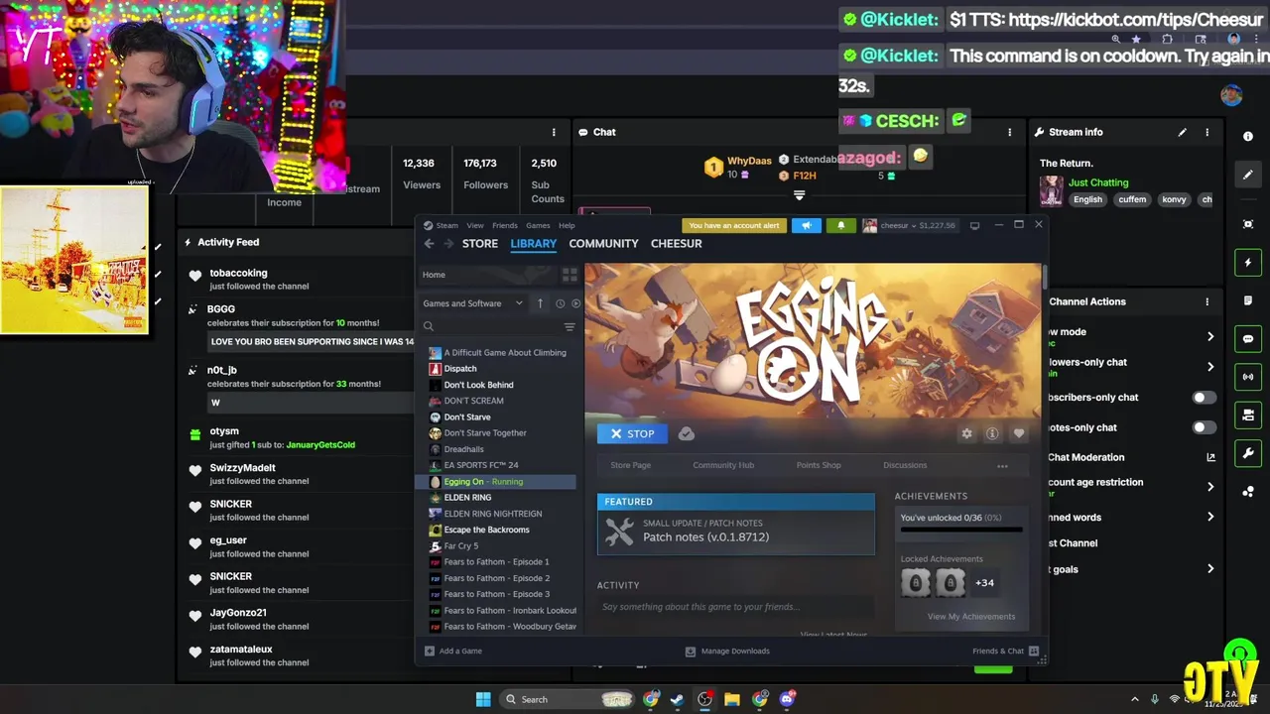Edit stream info pencil in Stream info panel
Viewport: 1270px width, 714px height.
tap(1182, 132)
